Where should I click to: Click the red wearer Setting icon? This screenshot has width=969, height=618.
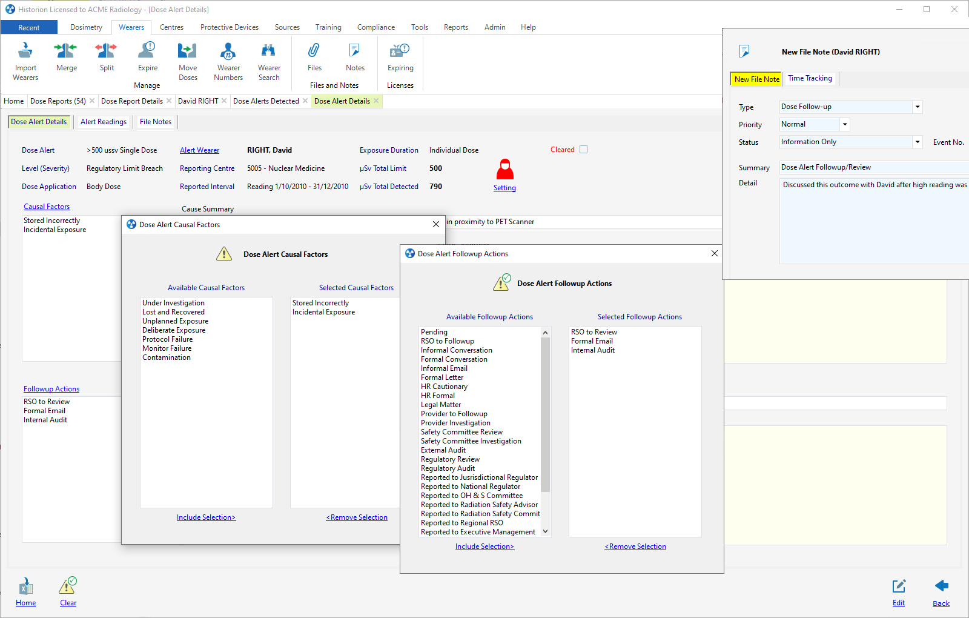504,170
